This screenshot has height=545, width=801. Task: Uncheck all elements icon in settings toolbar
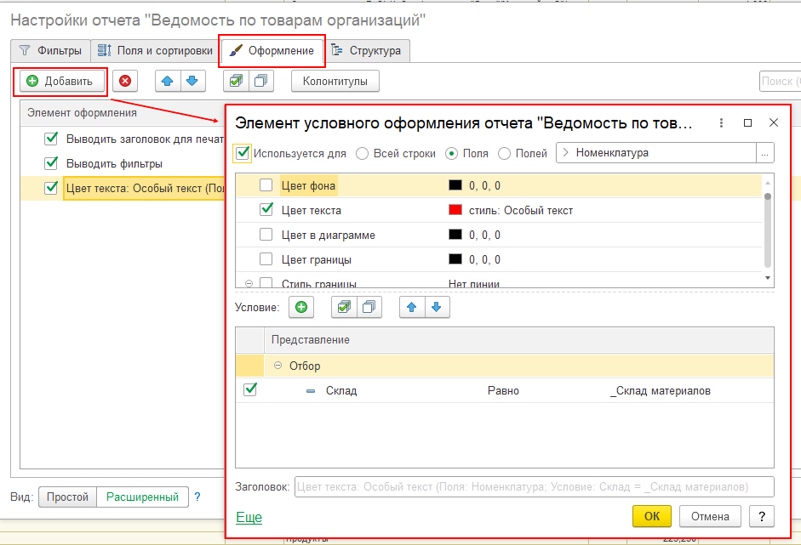[x=260, y=81]
